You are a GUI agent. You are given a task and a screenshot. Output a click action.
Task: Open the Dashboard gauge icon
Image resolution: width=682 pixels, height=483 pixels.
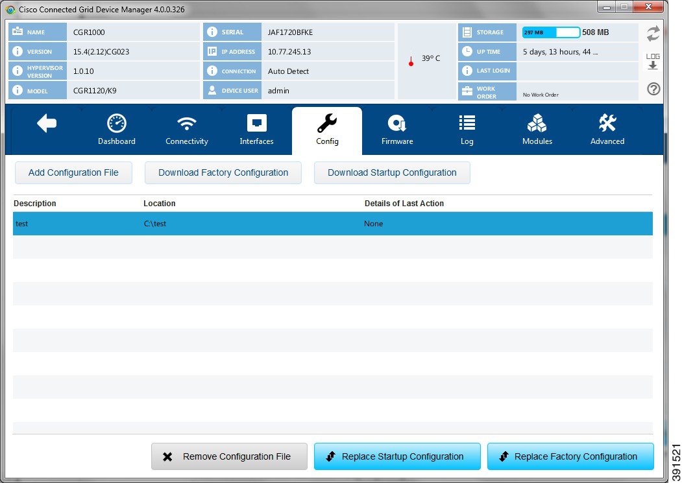(117, 123)
